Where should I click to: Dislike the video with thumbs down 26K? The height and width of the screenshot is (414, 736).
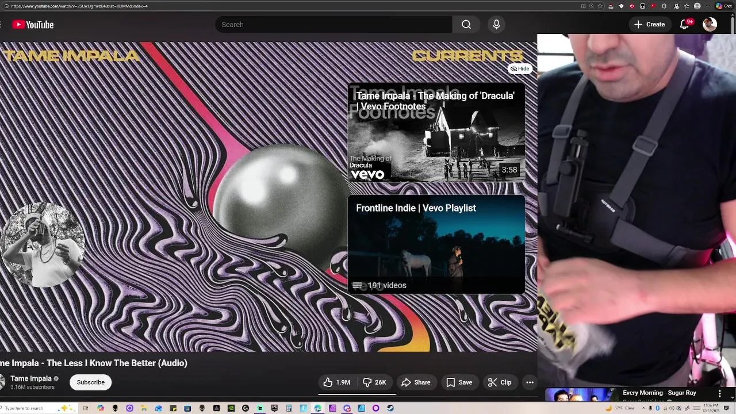(374, 382)
